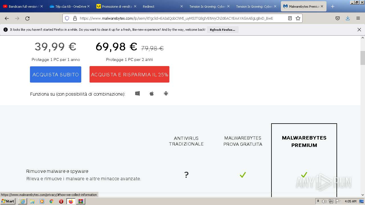
Task: Click the 69,98 € price text
Action: point(116,47)
